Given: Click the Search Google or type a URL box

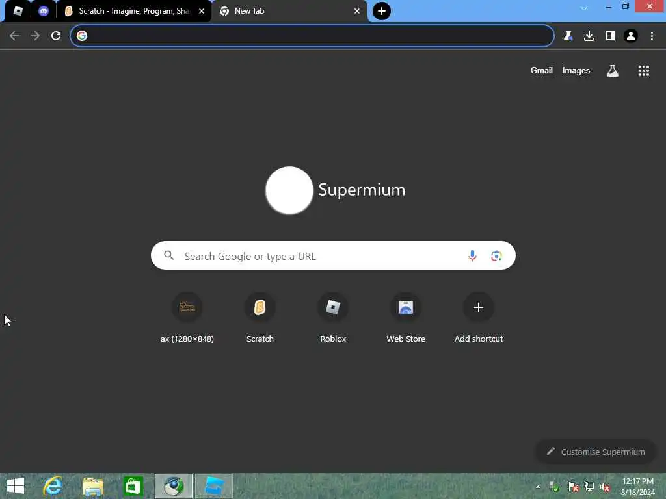Looking at the screenshot, I should click(x=333, y=255).
